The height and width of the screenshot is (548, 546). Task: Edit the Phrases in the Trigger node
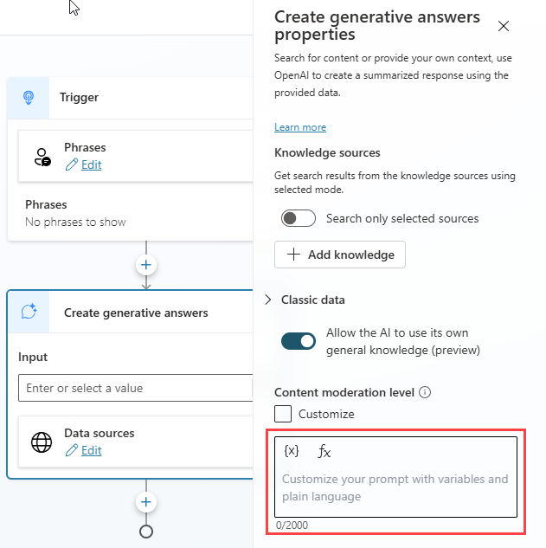pyautogui.click(x=91, y=164)
